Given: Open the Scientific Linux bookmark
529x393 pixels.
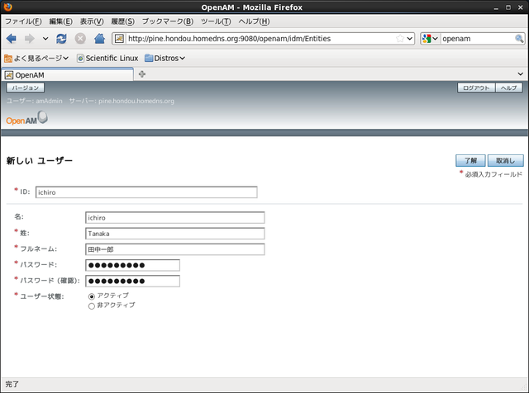Looking at the screenshot, I should [107, 58].
